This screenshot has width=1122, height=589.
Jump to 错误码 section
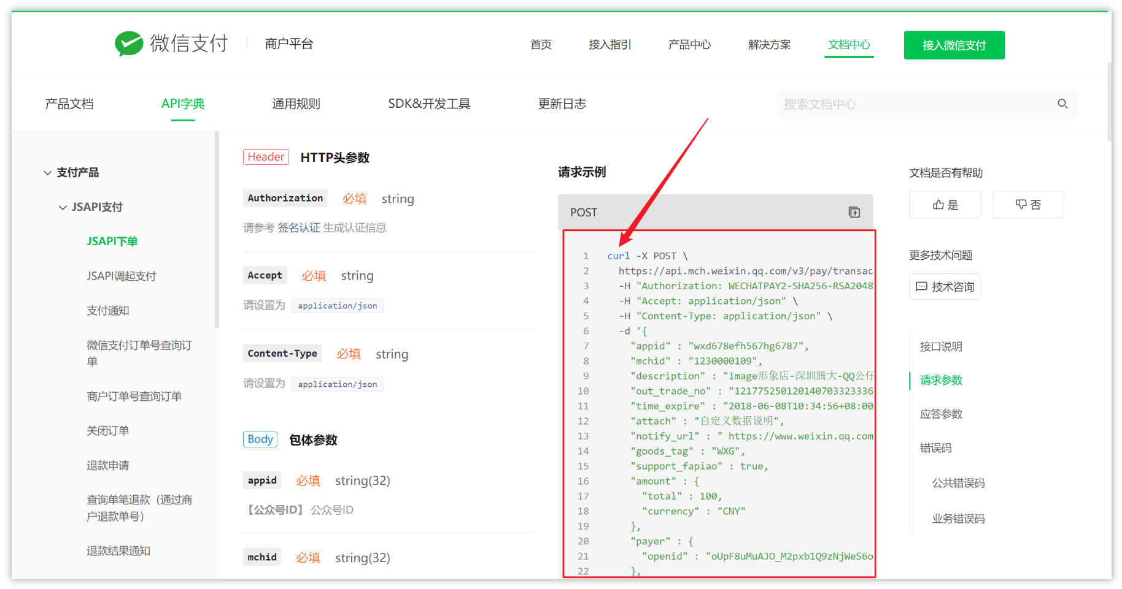coord(935,448)
